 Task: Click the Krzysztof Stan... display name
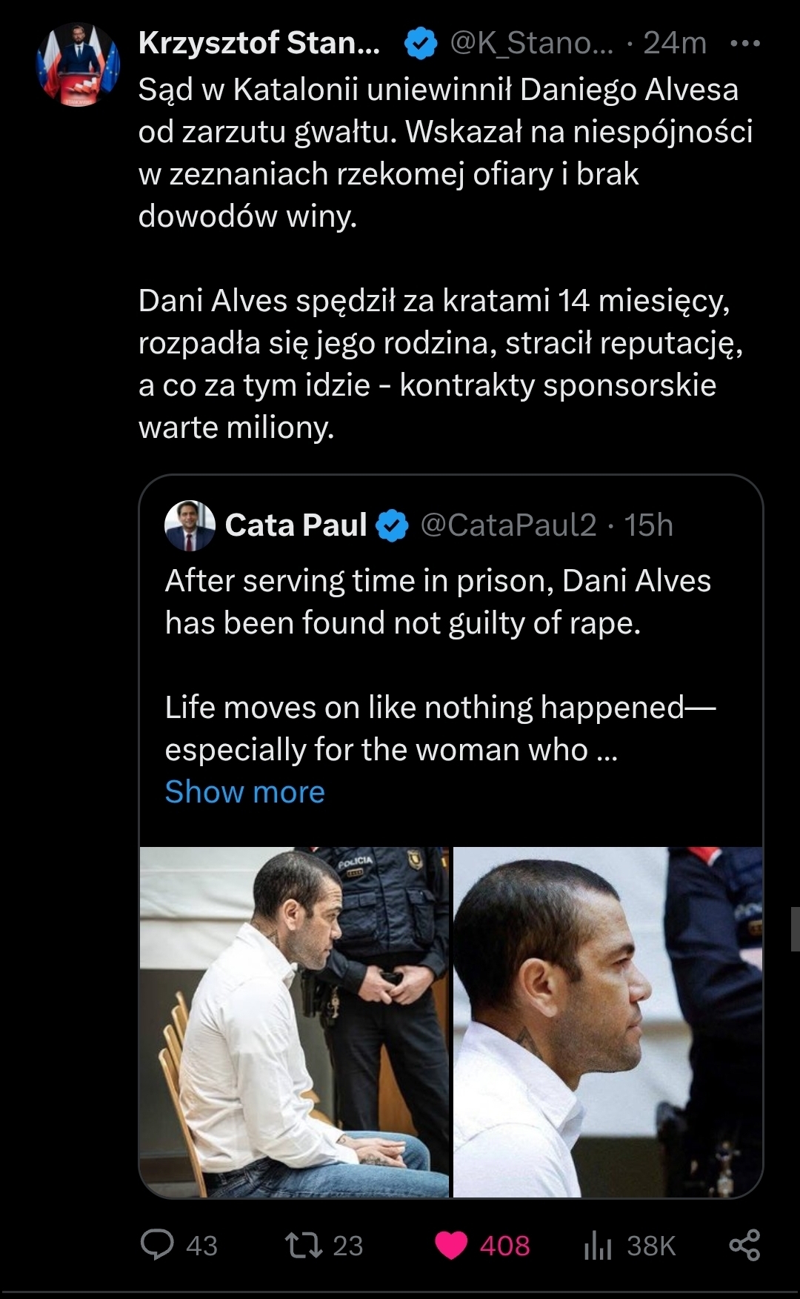(x=259, y=44)
